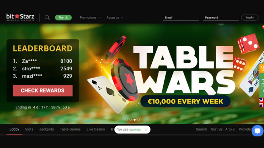This screenshot has height=148, width=264.
Task: Switch to the Live Casino tab
Action: click(x=96, y=129)
